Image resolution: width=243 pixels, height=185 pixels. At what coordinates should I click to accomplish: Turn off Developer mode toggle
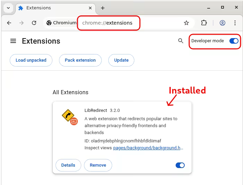234,41
